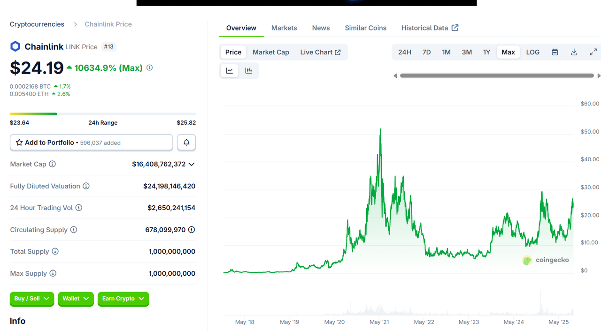Image resolution: width=601 pixels, height=331 pixels.
Task: Open 24 Hour Trading Vol info icon
Action: point(79,208)
